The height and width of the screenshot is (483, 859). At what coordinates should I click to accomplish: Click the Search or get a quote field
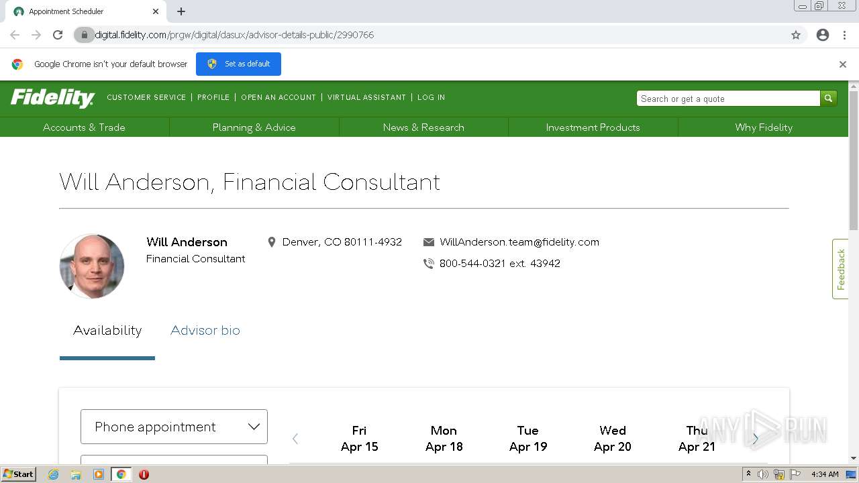point(727,99)
